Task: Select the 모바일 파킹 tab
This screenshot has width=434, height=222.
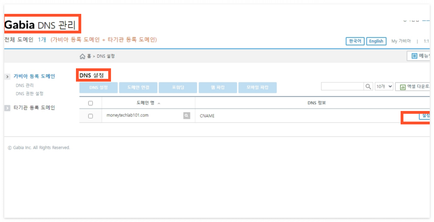Action: pyautogui.click(x=258, y=87)
